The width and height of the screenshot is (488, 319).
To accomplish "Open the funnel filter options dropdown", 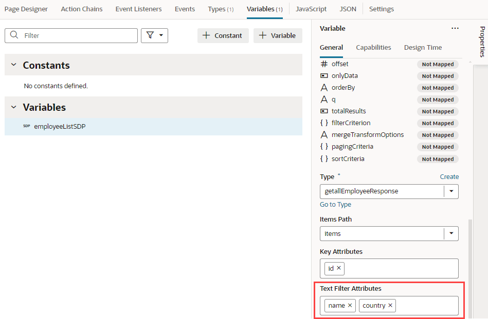I will 154,35.
